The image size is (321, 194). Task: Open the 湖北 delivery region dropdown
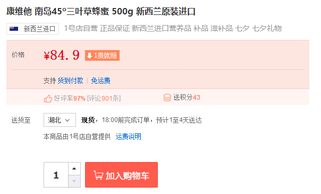pos(60,120)
